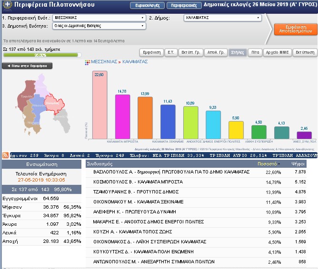Click the Εκτύπ. Γρ. button
The width and height of the screenshot is (318, 269).
pyautogui.click(x=190, y=53)
